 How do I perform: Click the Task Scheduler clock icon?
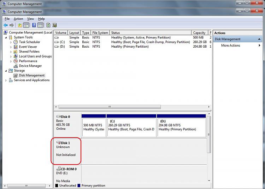(x=16, y=42)
